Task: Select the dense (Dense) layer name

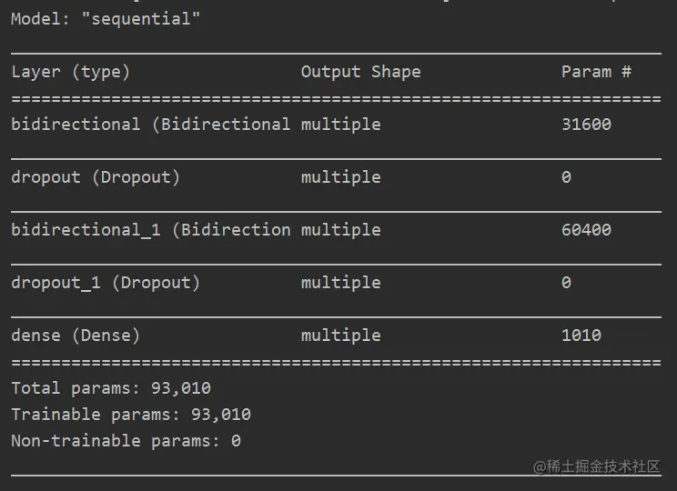Action: coord(76,336)
